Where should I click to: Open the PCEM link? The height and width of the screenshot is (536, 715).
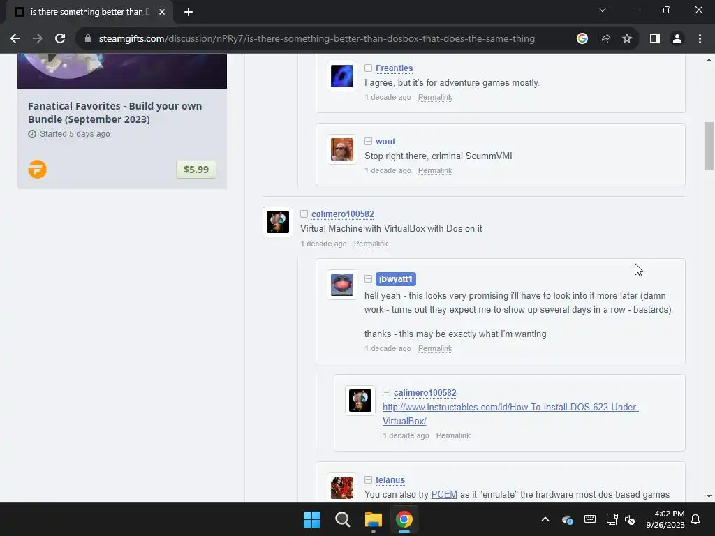click(x=444, y=495)
